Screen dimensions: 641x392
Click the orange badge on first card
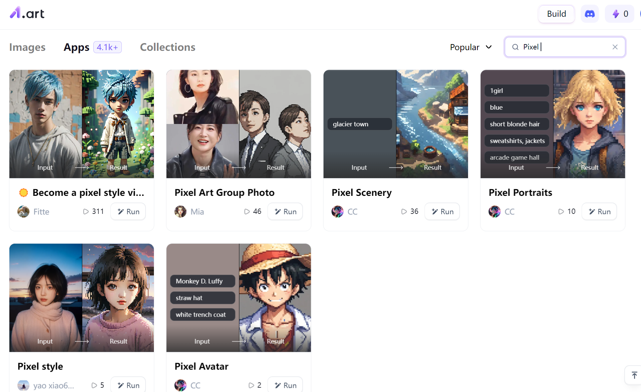pyautogui.click(x=23, y=193)
